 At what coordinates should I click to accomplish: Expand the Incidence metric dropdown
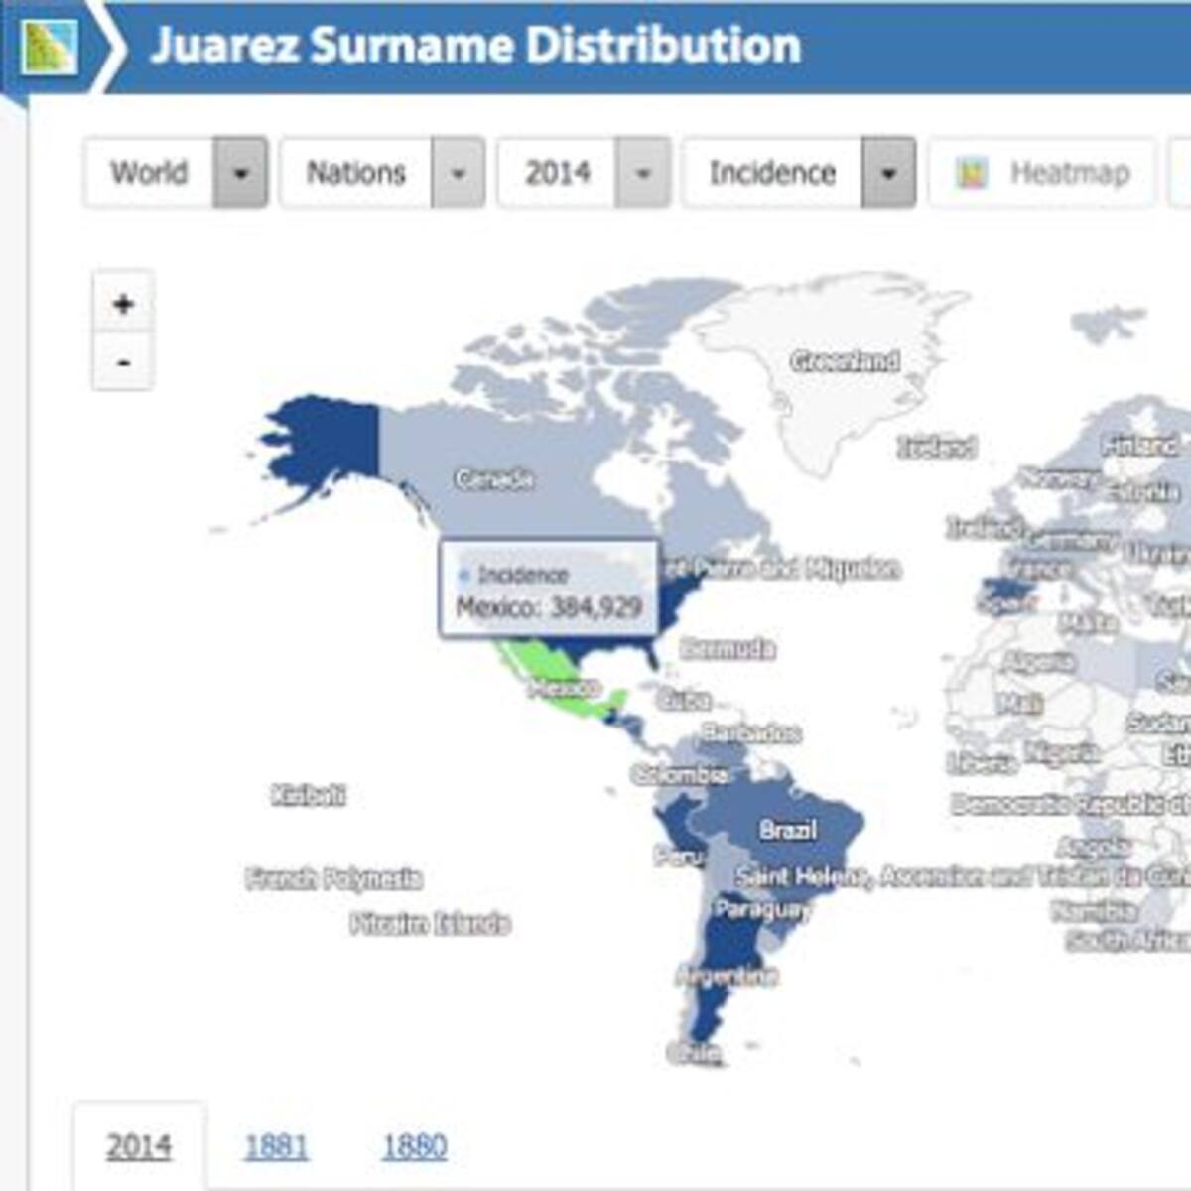click(888, 174)
